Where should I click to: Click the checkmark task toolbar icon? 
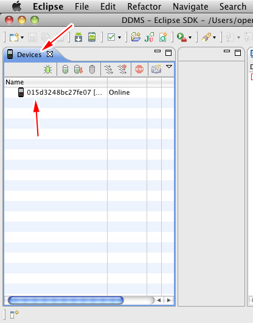tap(111, 37)
